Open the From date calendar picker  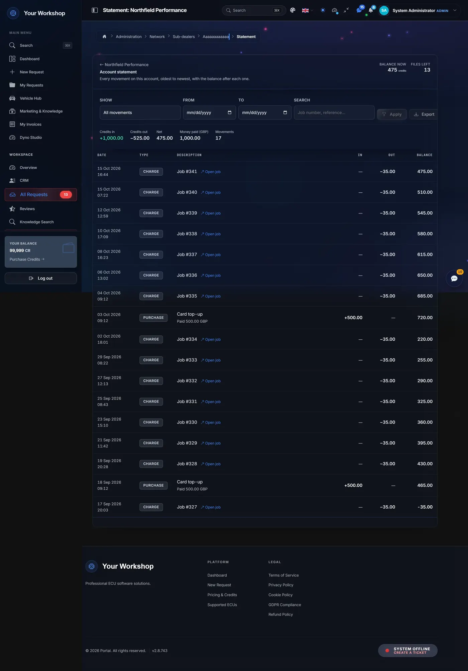click(229, 113)
